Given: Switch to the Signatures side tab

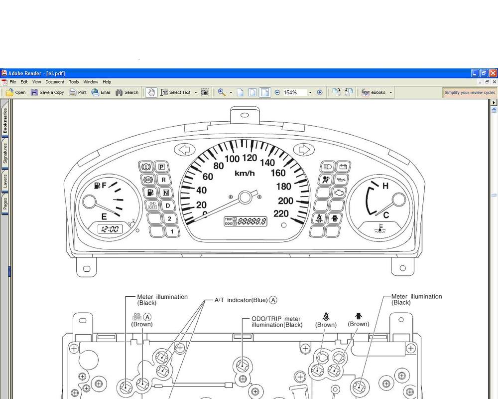Looking at the screenshot, I should click(5, 153).
